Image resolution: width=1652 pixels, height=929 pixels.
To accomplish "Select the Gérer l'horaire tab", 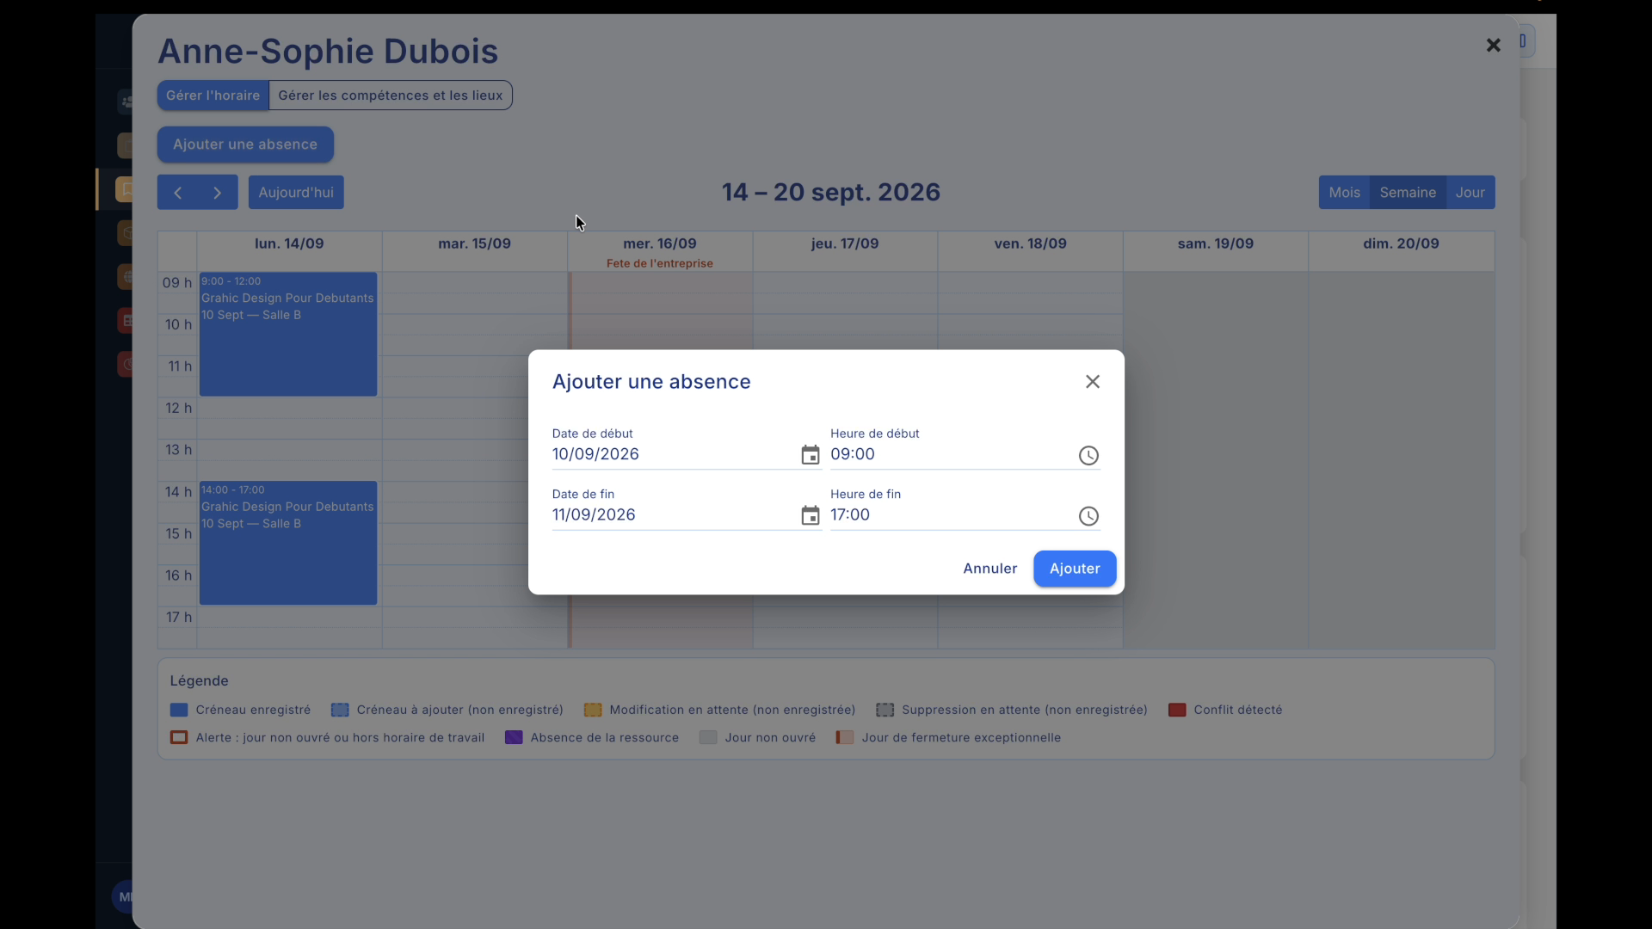I will pos(213,95).
